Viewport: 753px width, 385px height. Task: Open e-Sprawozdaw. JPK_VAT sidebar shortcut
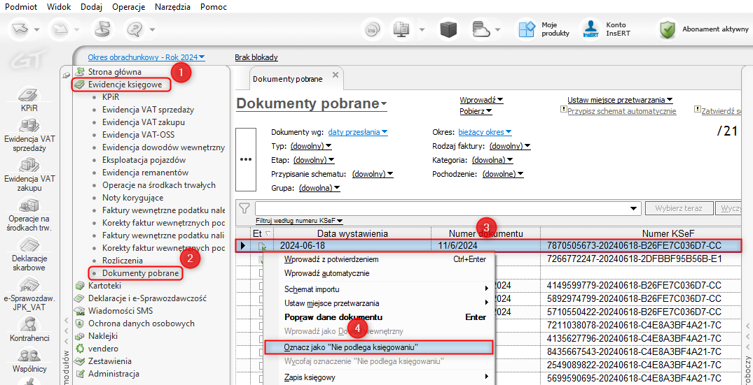(29, 286)
